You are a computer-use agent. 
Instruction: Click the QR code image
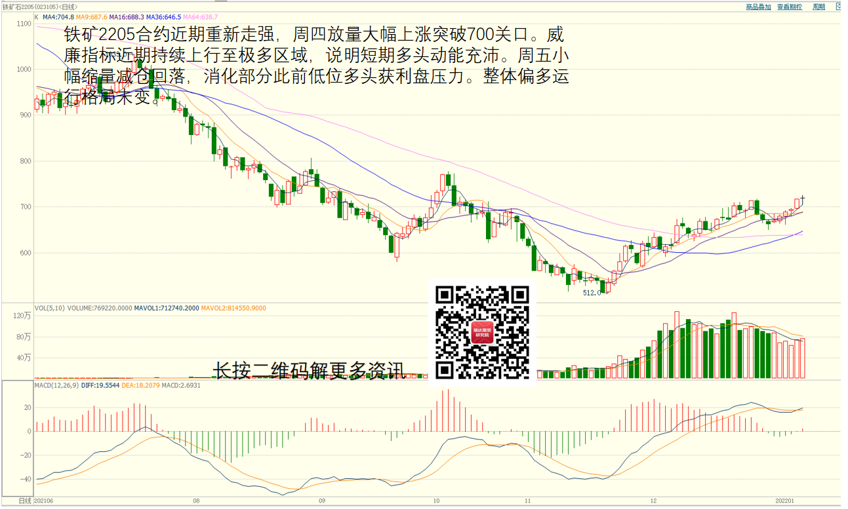482,332
